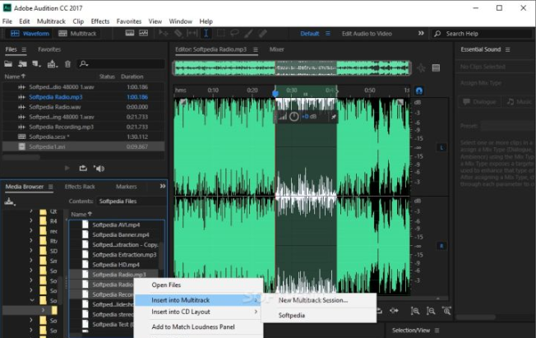Click the Essential Sound panel menu icon
Image resolution: width=536 pixels, height=338 pixels.
coord(507,49)
